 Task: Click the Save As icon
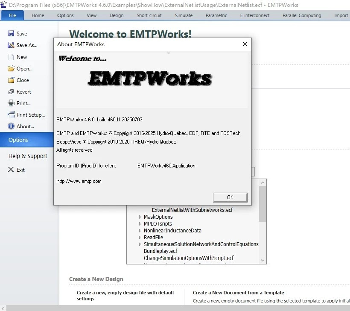click(11, 45)
